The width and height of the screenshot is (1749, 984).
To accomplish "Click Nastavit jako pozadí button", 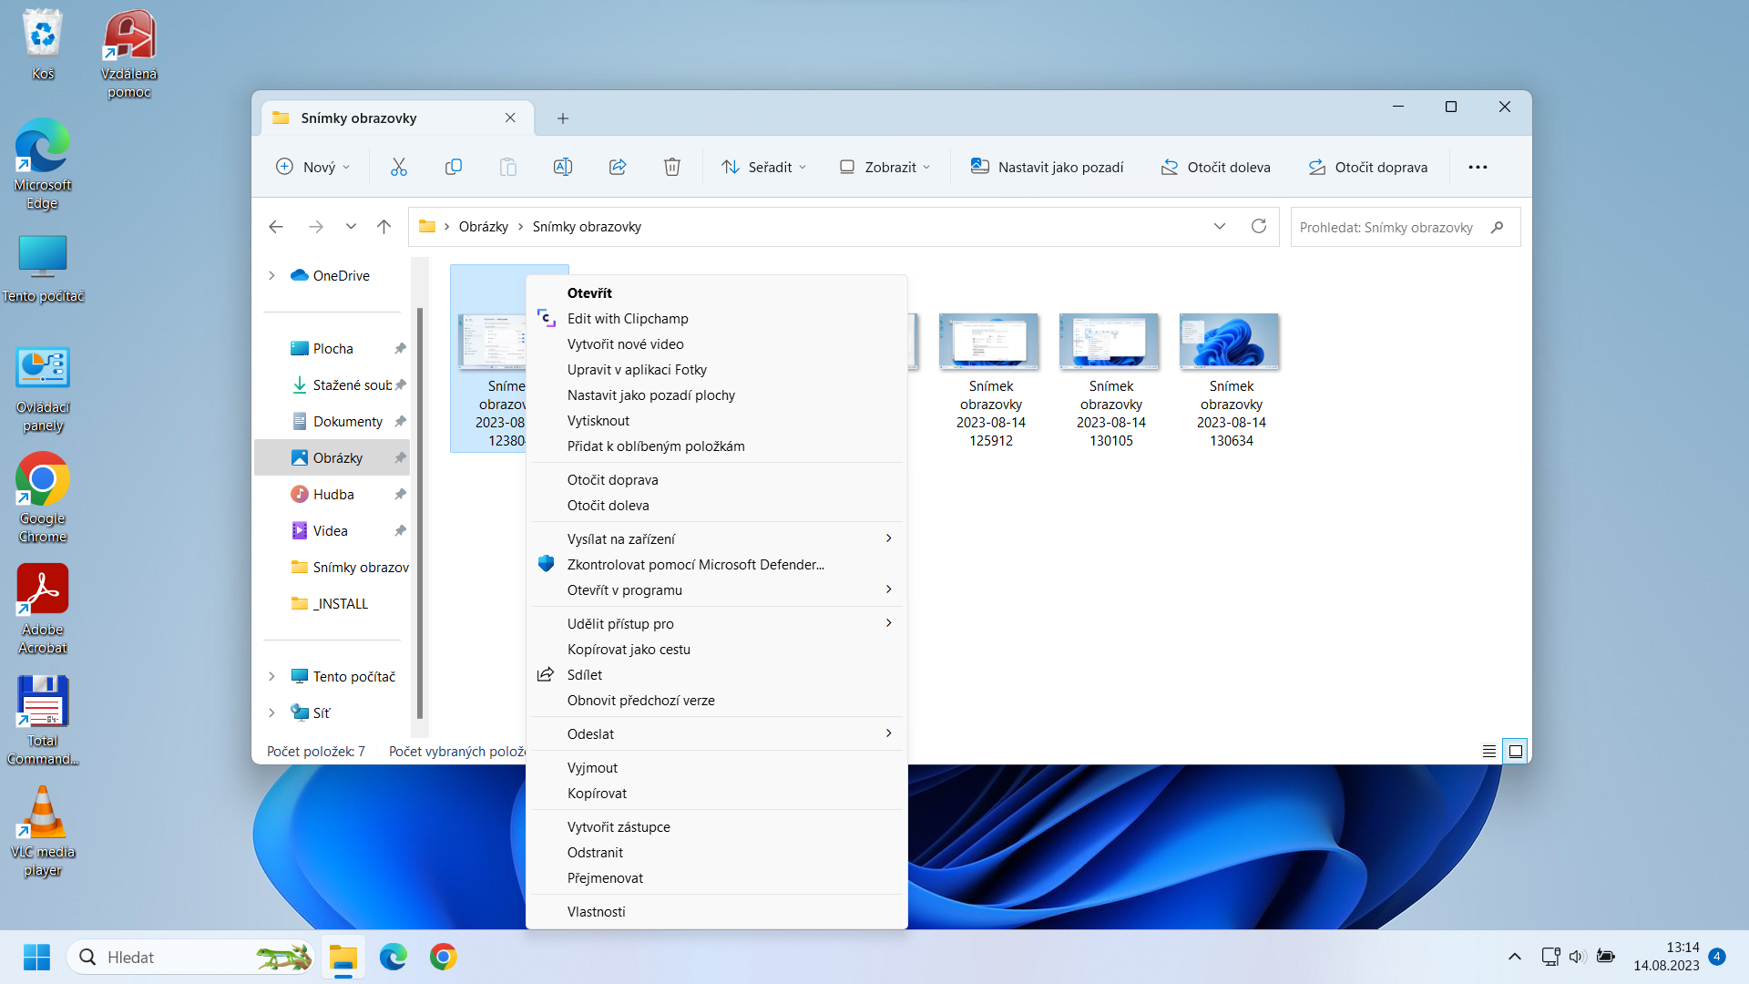I will coord(1047,167).
